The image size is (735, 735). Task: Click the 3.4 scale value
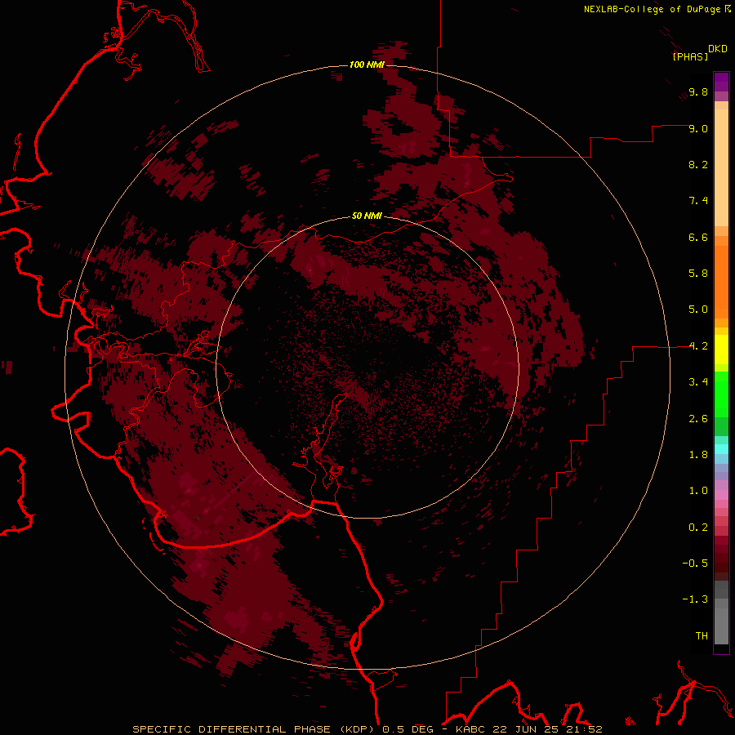point(698,382)
